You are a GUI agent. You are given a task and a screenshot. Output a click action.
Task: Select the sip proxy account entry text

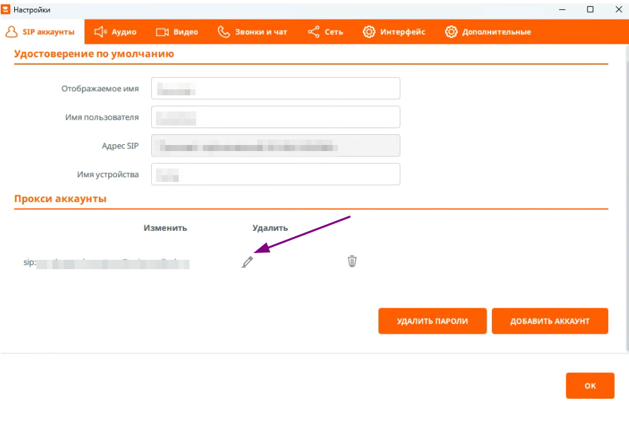[x=108, y=263]
